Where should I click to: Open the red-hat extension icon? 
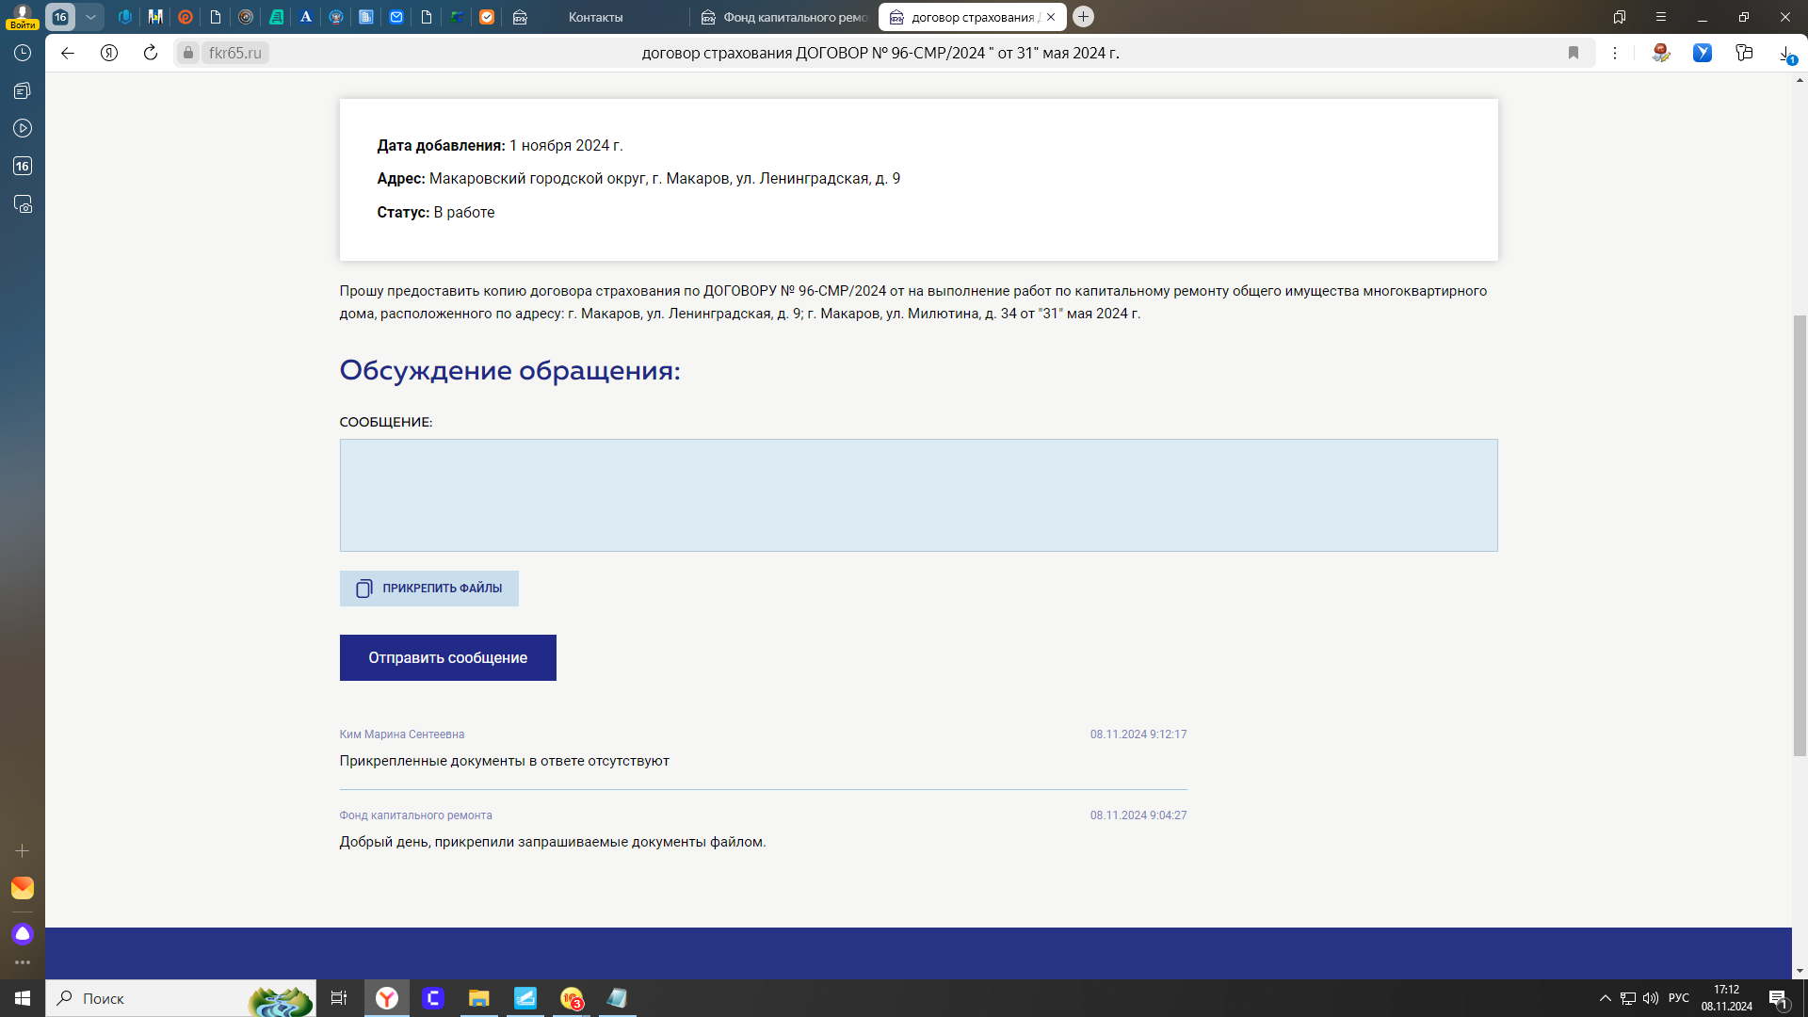point(1661,53)
